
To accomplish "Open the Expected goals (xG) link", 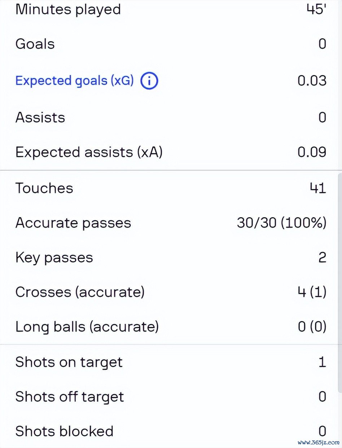I will point(75,81).
